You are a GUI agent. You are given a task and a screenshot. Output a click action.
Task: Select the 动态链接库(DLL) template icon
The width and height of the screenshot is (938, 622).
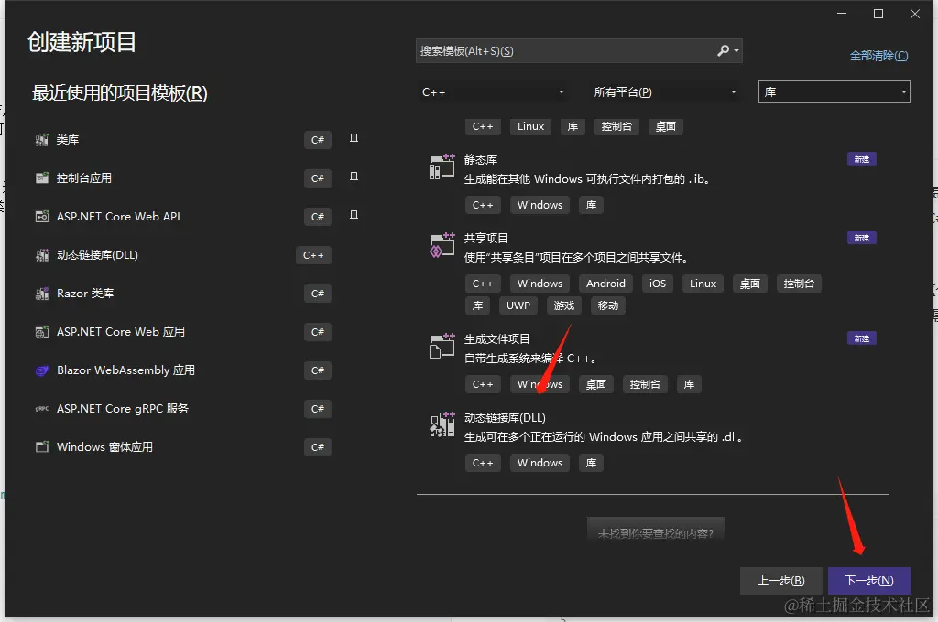pos(441,425)
